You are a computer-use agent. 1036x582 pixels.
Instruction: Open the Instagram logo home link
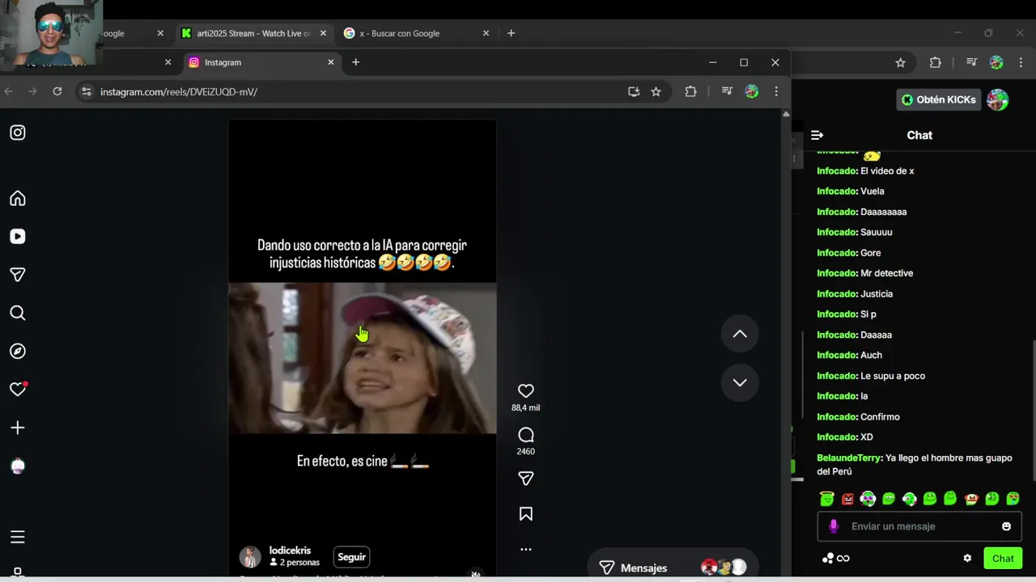(18, 133)
